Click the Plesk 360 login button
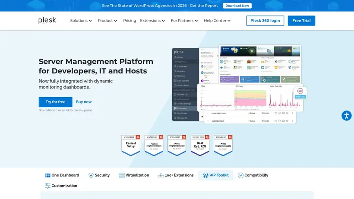354x199 pixels. pyautogui.click(x=265, y=21)
